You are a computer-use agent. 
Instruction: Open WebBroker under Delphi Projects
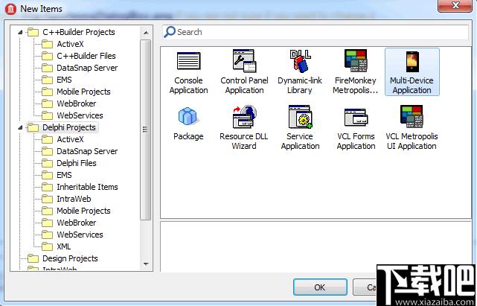tap(69, 223)
